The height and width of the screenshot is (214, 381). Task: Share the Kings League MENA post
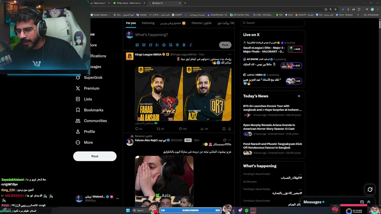[229, 129]
